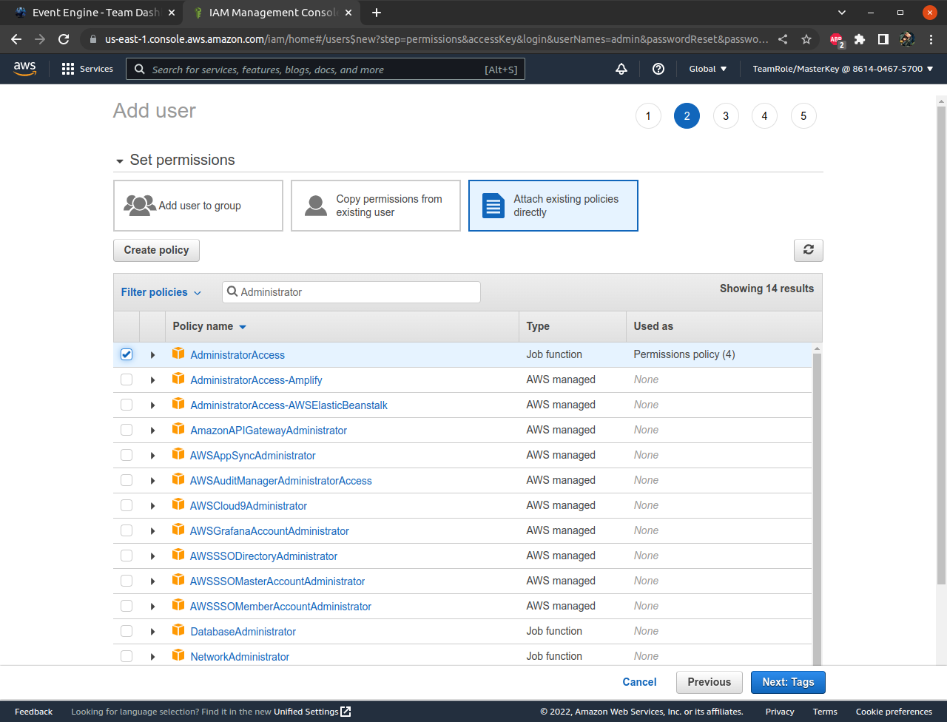Click the Copy permissions user icon
This screenshot has width=947, height=722.
point(316,206)
